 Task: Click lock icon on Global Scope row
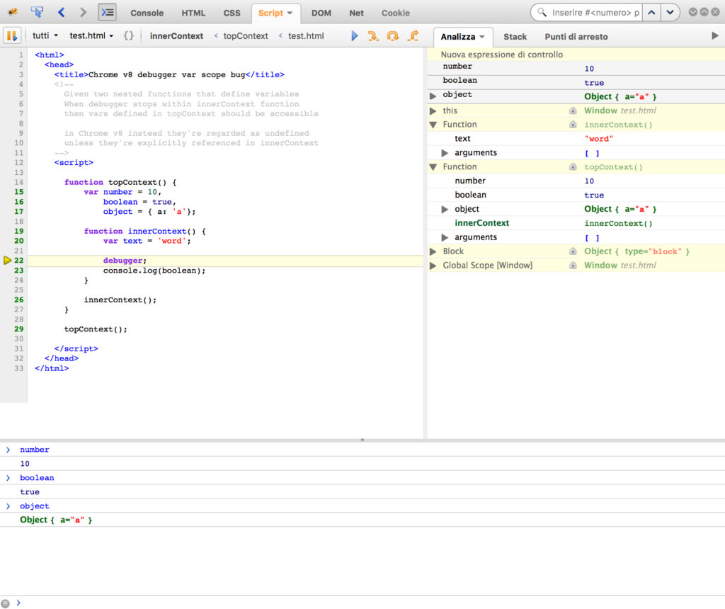(573, 266)
